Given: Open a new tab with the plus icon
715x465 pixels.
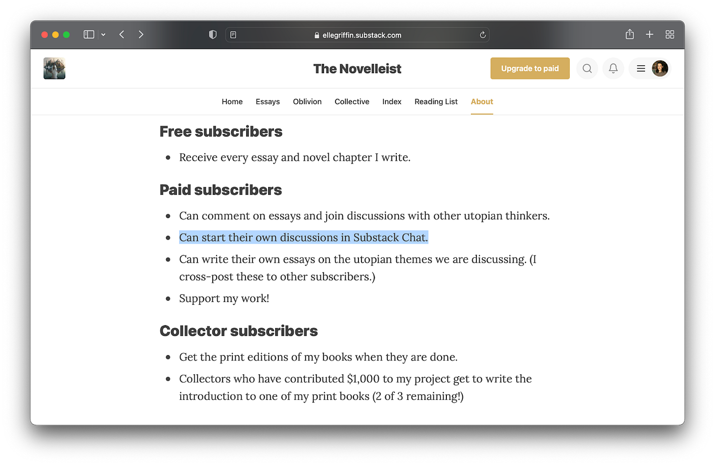Looking at the screenshot, I should coord(649,34).
